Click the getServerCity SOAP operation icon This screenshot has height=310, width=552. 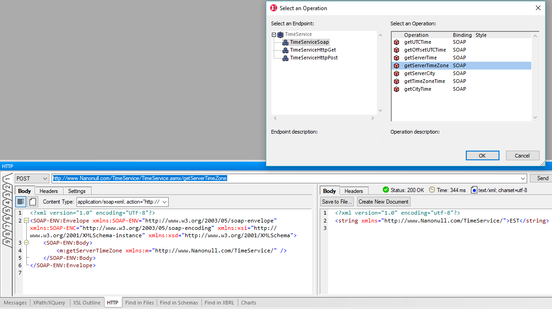click(397, 73)
